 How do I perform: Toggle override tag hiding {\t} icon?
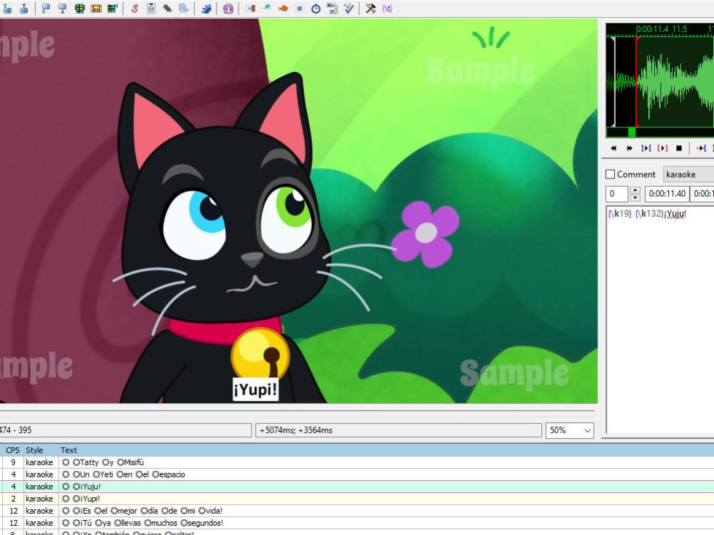point(387,8)
